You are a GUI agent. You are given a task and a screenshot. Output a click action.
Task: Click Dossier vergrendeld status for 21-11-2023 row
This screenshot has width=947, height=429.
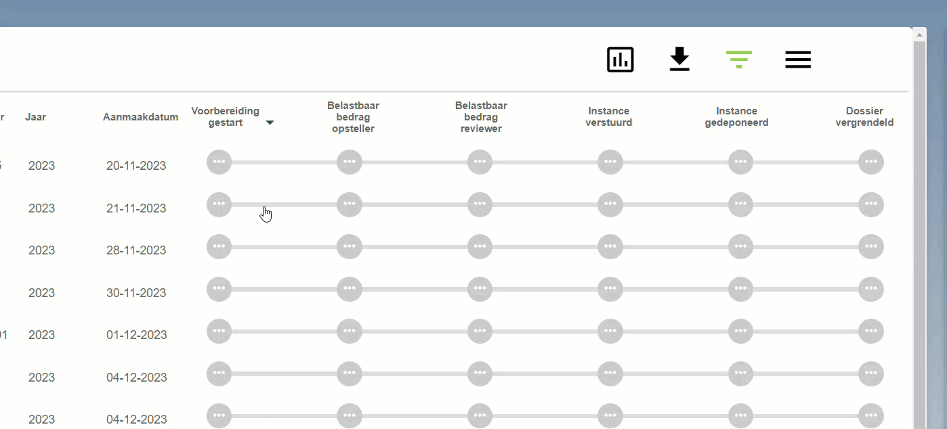click(x=871, y=204)
